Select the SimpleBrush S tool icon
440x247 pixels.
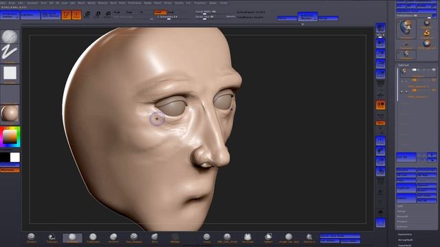[426, 33]
